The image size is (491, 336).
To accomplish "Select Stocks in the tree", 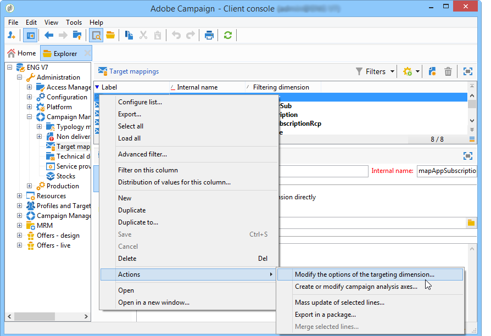I will coord(65,176).
